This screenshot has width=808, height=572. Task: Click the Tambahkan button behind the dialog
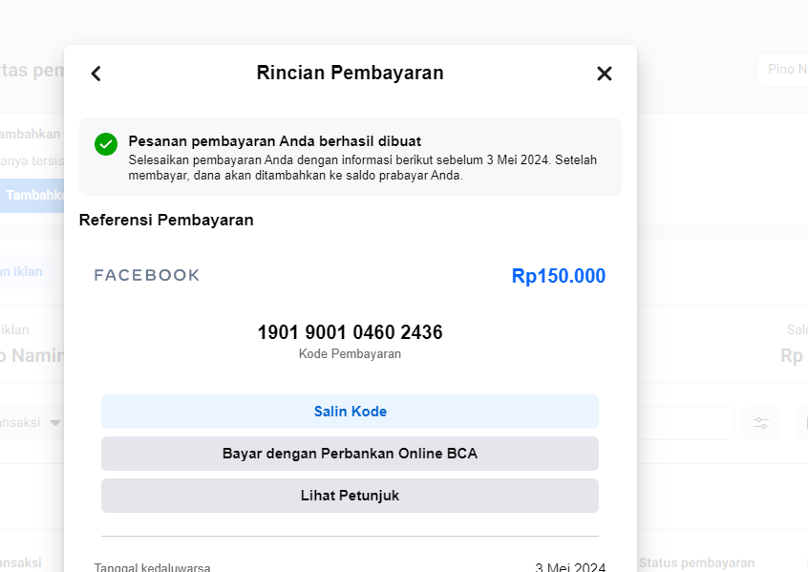click(33, 195)
